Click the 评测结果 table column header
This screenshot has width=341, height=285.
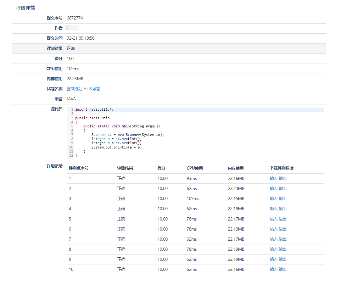point(125,168)
